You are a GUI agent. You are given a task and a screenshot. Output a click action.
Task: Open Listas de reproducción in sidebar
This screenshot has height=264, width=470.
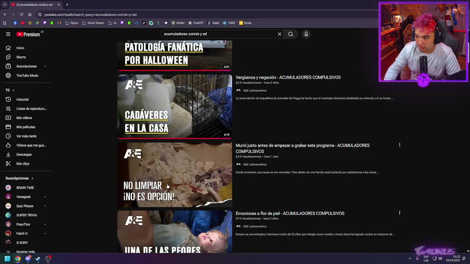(26, 109)
